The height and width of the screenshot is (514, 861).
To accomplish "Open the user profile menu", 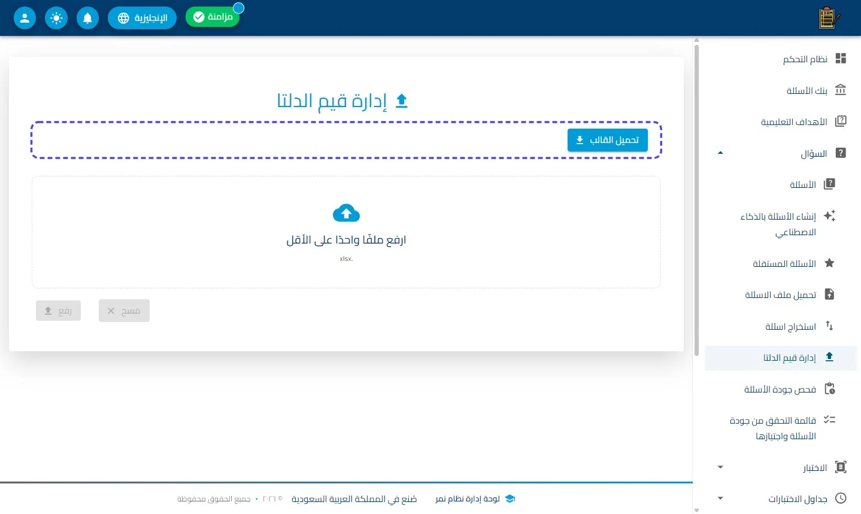I will tap(25, 18).
